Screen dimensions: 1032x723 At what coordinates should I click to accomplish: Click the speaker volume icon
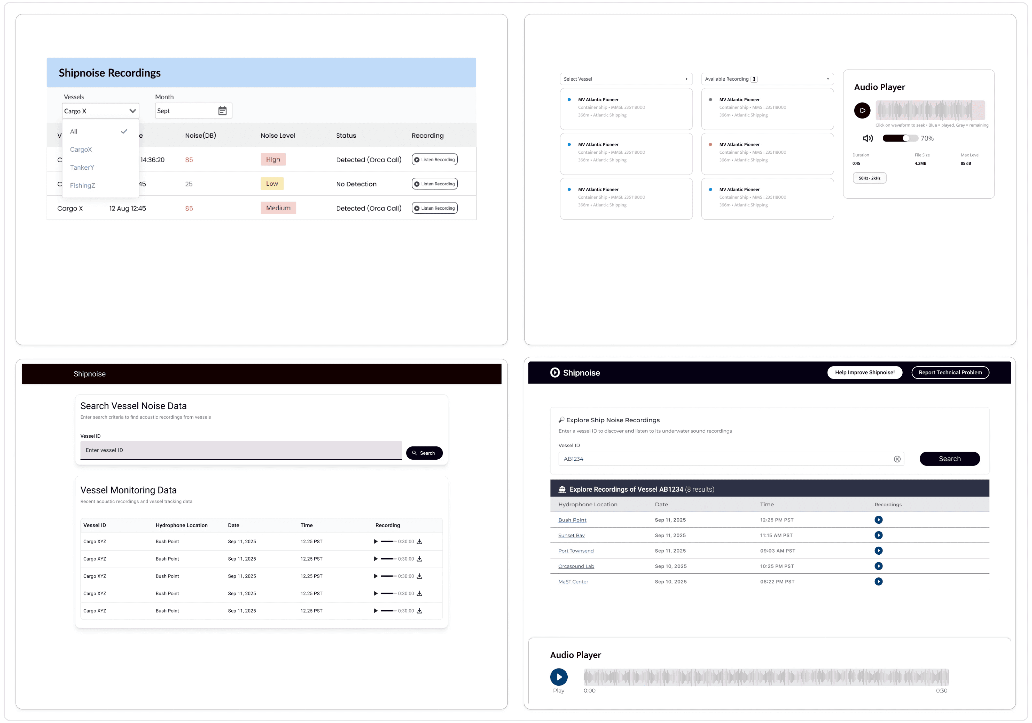[867, 138]
